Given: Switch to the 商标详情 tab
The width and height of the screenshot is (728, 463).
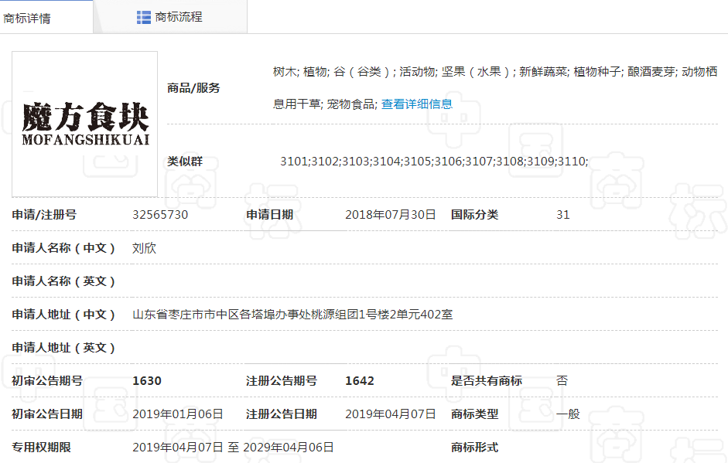Looking at the screenshot, I should 28,18.
